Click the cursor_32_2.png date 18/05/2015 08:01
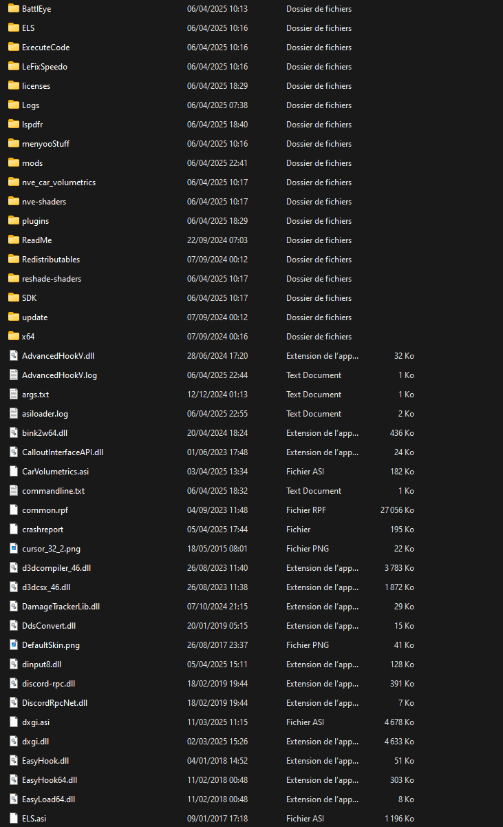 217,549
